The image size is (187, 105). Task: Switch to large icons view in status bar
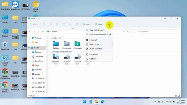coord(179,96)
